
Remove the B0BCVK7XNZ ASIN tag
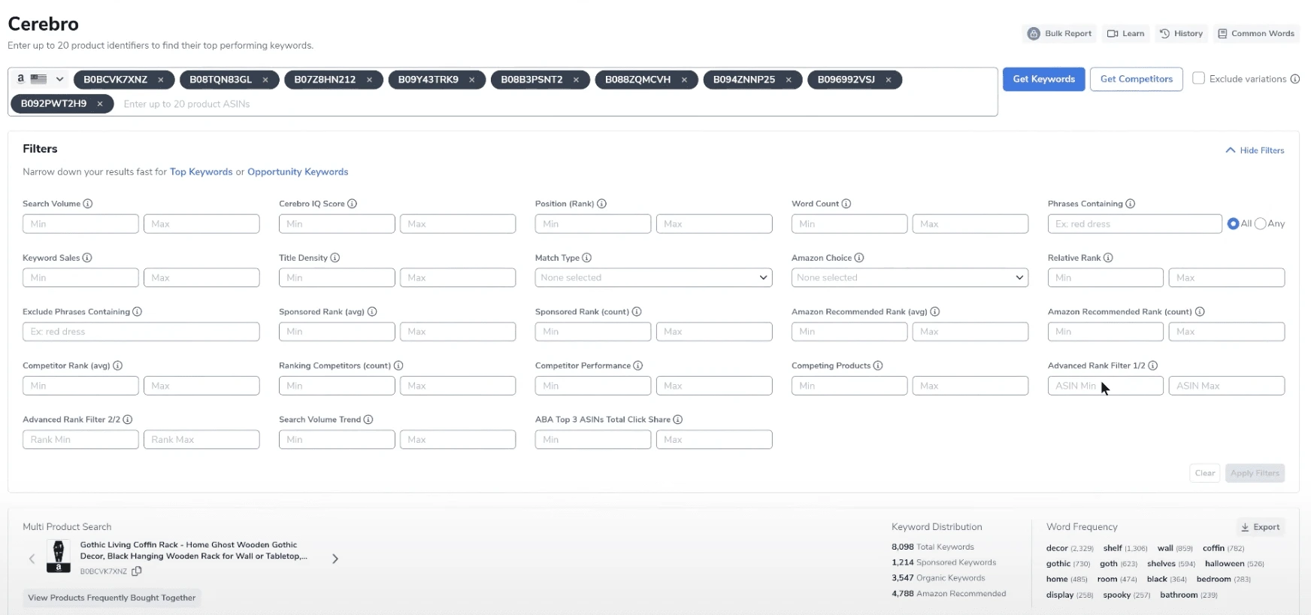click(161, 80)
